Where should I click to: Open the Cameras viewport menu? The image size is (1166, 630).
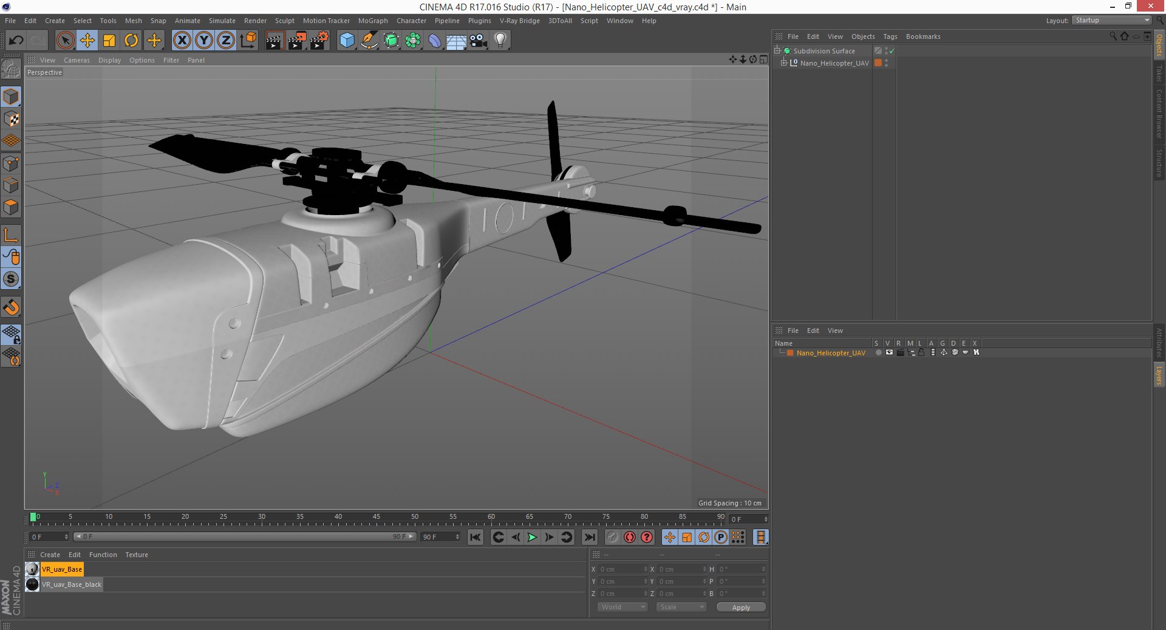77,60
